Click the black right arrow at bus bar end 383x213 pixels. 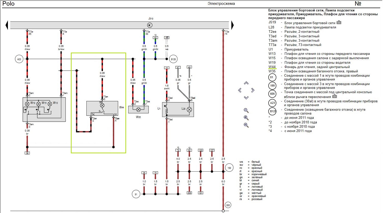[232, 25]
